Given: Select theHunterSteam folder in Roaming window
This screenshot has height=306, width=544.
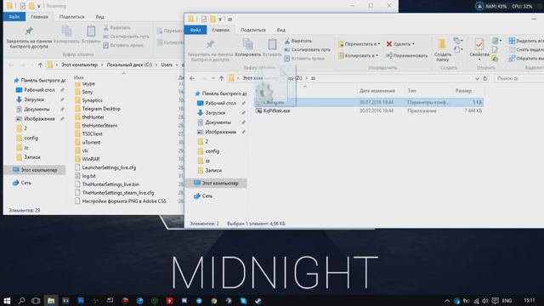Looking at the screenshot, I should (x=99, y=125).
